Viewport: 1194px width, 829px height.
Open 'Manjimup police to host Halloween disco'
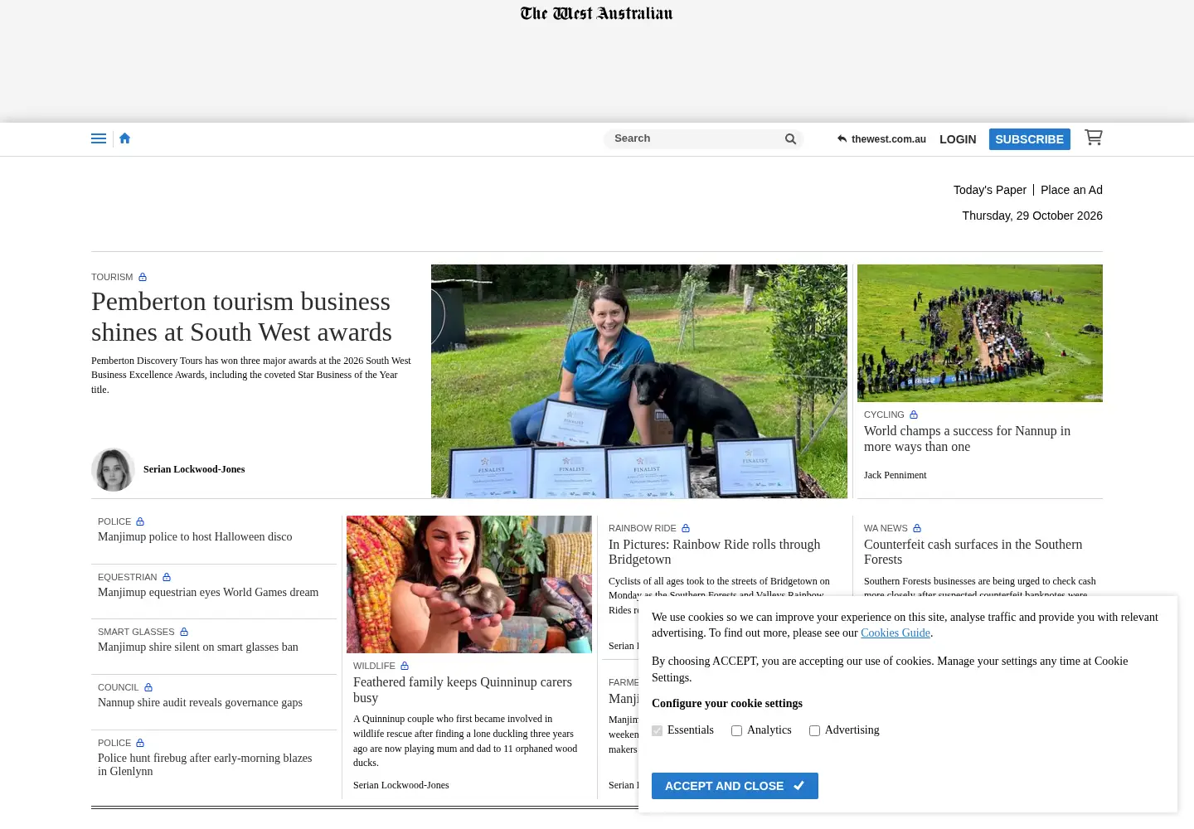tap(195, 536)
